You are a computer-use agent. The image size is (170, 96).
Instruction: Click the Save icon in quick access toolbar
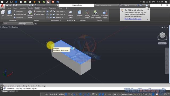pos(13,5)
